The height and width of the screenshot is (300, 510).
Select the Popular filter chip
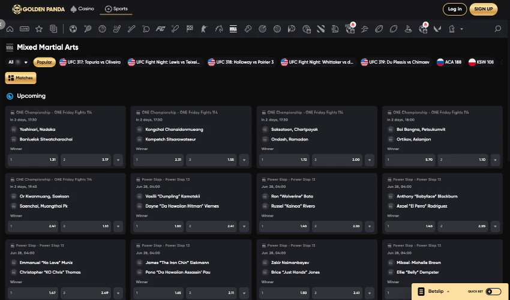[x=44, y=62]
